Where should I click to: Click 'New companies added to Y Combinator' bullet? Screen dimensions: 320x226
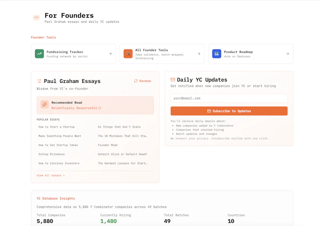click(205, 126)
